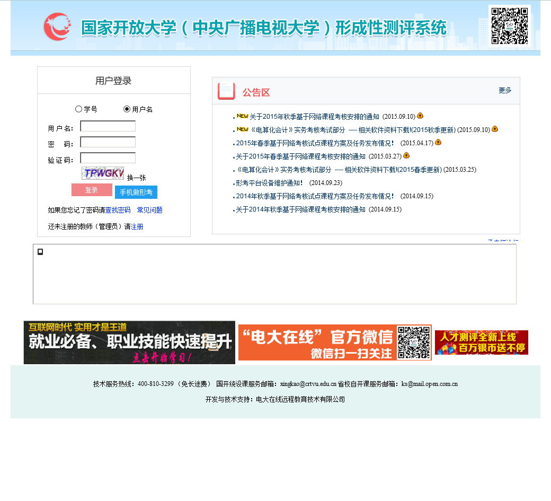Open the 注册 link for teachers
Viewport: 551px width, 501px height.
click(137, 227)
